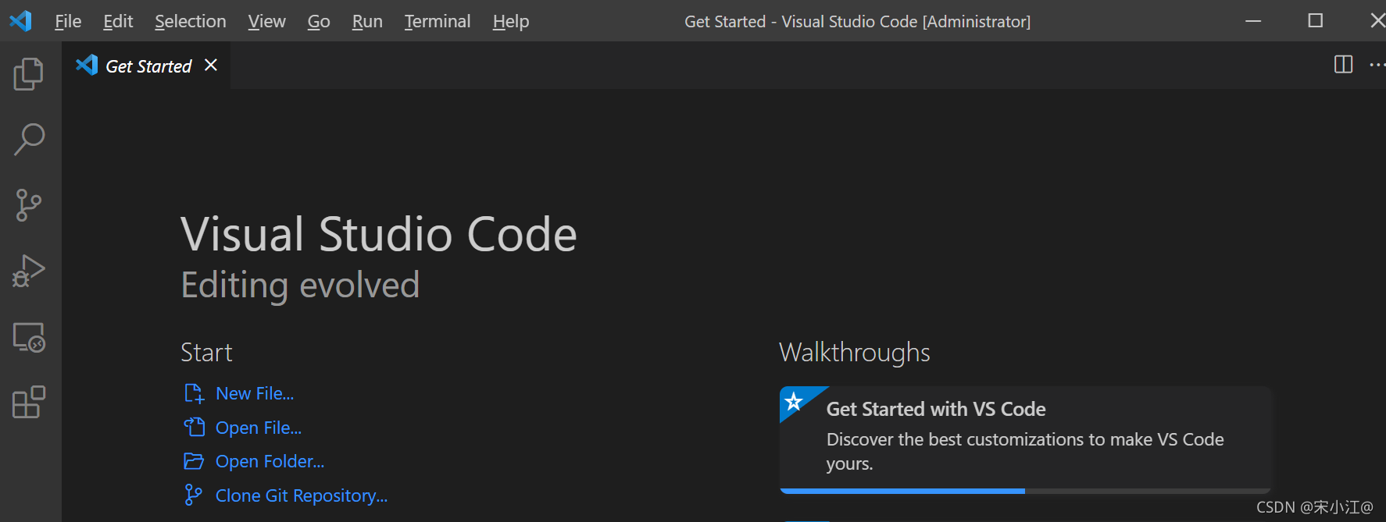Click the Open Folder... link
Image resolution: width=1386 pixels, height=522 pixels.
[x=270, y=461]
